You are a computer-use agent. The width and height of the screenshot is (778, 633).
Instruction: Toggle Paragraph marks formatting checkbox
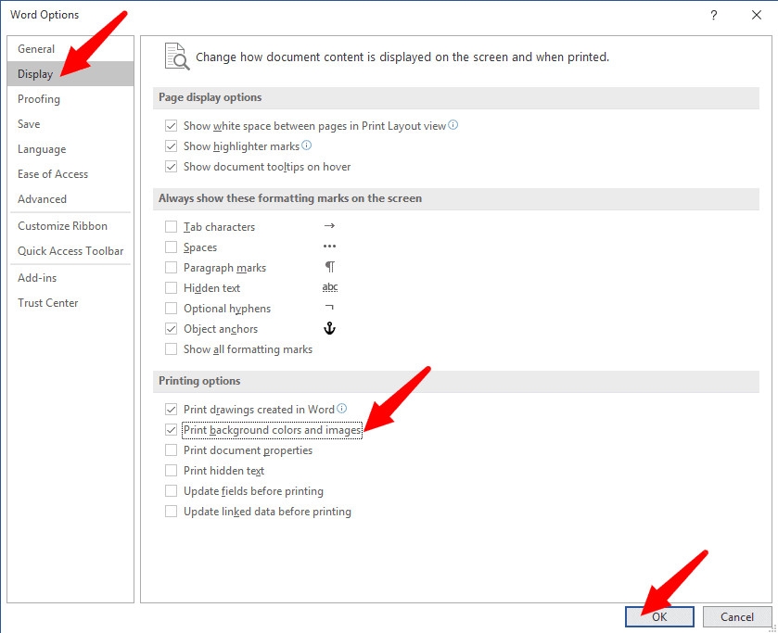[171, 268]
